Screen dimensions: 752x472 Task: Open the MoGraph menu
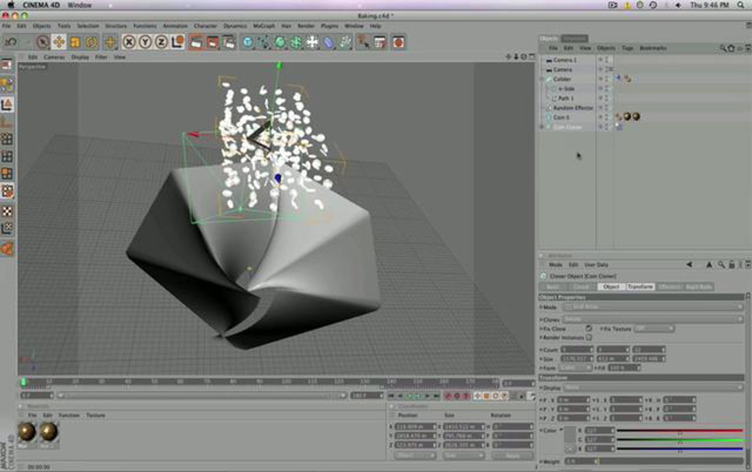pos(264,26)
